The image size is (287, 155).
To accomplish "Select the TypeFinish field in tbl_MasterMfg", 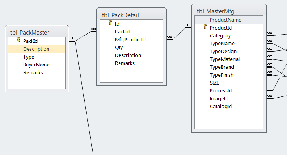I will click(229, 75).
